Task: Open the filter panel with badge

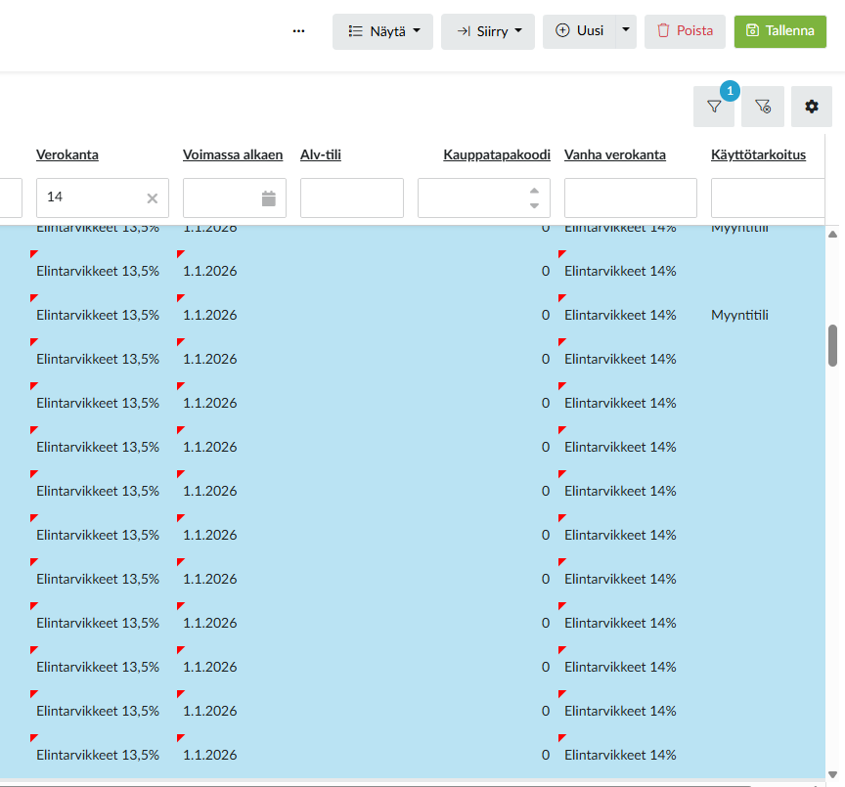Action: (x=713, y=107)
